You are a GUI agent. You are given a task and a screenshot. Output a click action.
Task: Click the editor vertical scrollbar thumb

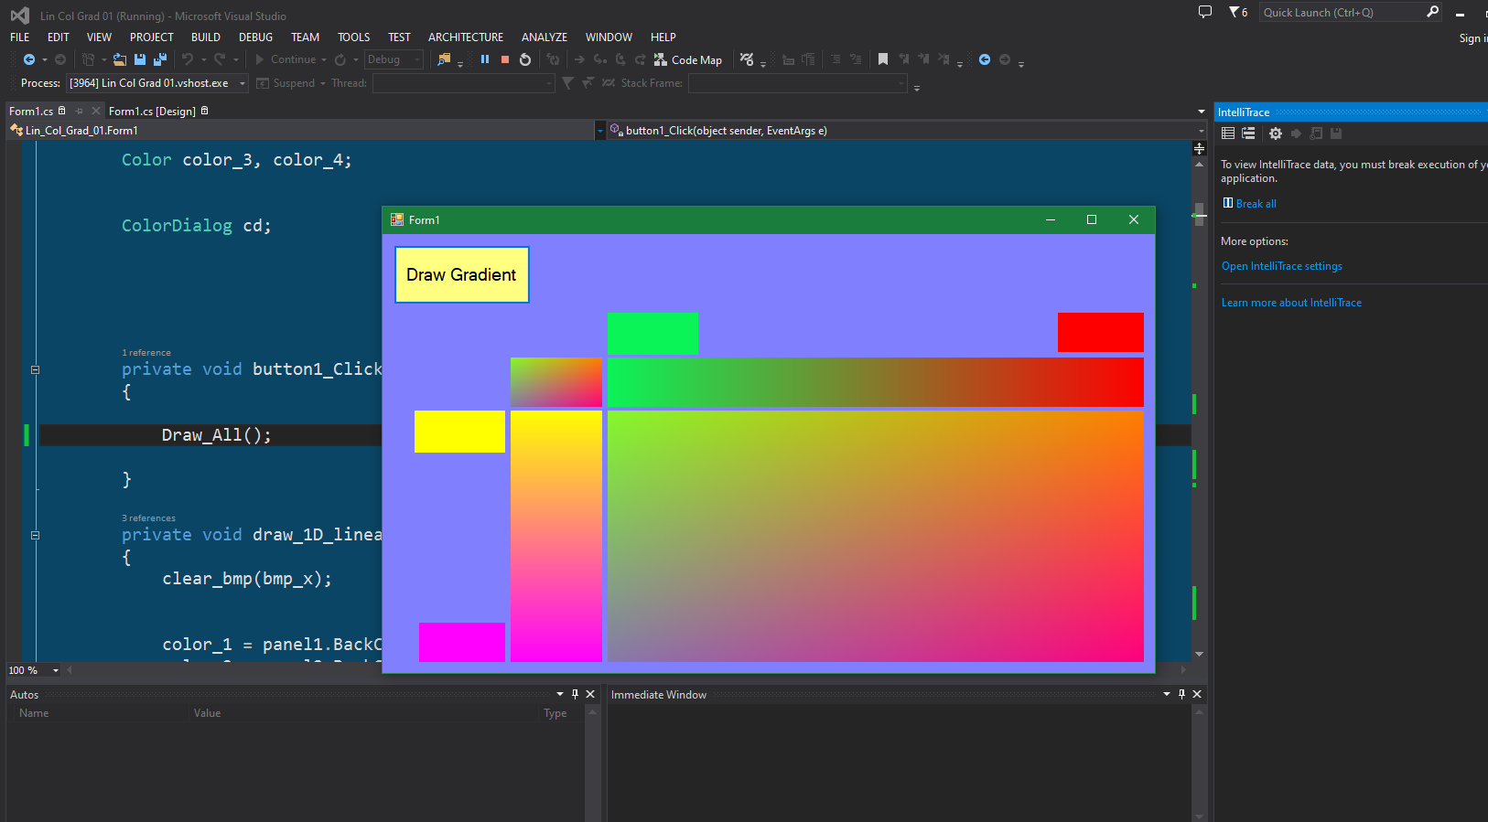1199,214
